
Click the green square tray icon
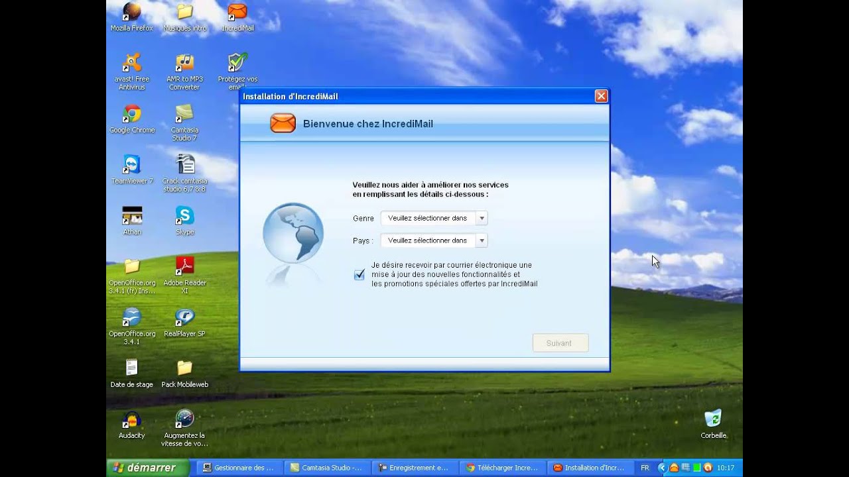pos(697,468)
